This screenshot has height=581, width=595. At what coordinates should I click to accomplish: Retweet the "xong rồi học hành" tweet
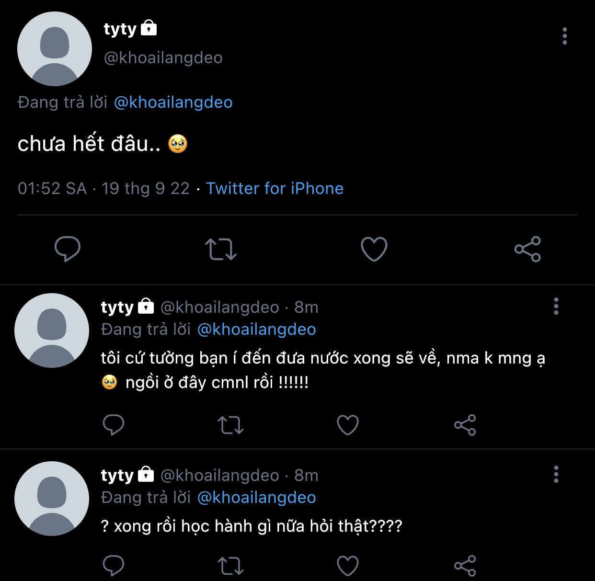click(230, 566)
